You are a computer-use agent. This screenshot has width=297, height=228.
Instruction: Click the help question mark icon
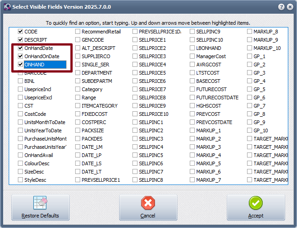pyautogui.click(x=281, y=7)
